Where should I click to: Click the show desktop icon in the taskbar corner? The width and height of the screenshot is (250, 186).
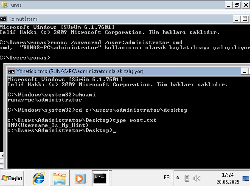(246, 178)
